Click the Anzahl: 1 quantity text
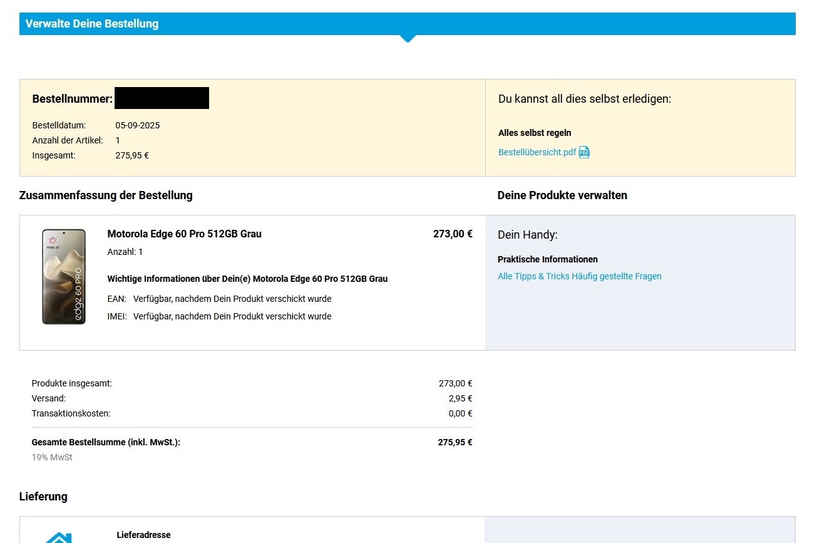Image resolution: width=817 pixels, height=543 pixels. coord(125,252)
